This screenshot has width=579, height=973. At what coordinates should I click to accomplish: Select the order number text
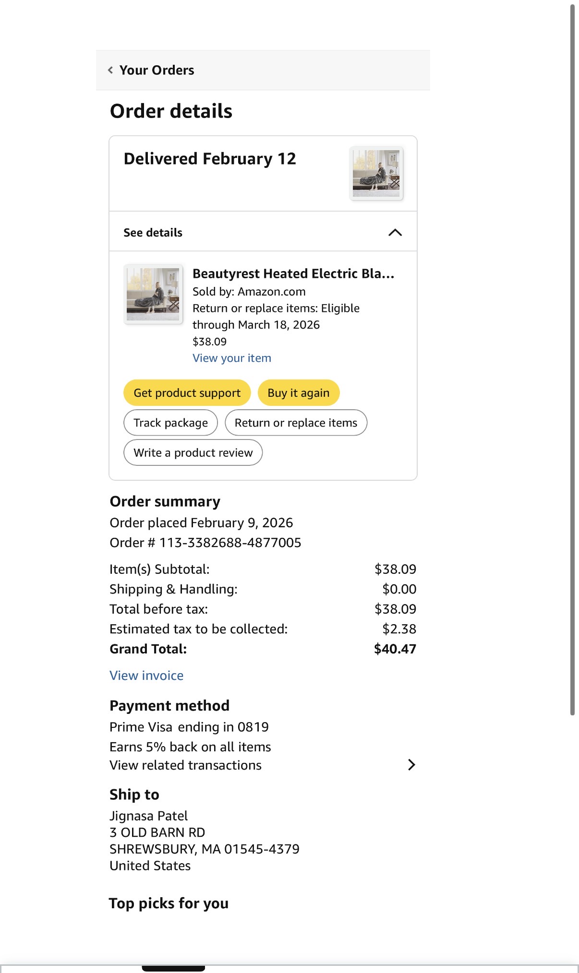tap(205, 543)
